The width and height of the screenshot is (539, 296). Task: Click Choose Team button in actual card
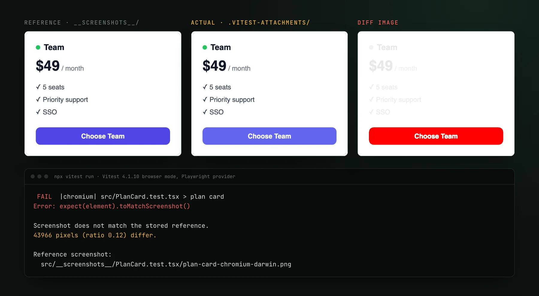(x=269, y=136)
